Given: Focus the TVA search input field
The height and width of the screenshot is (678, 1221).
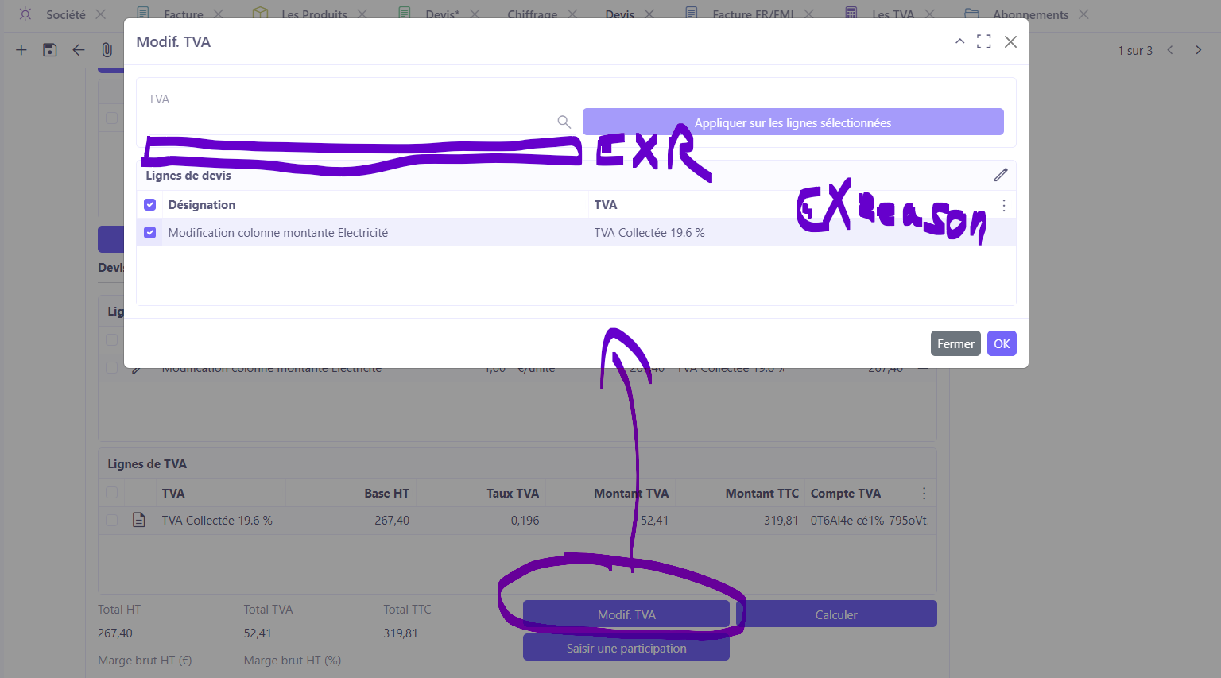Looking at the screenshot, I should tap(350, 122).
